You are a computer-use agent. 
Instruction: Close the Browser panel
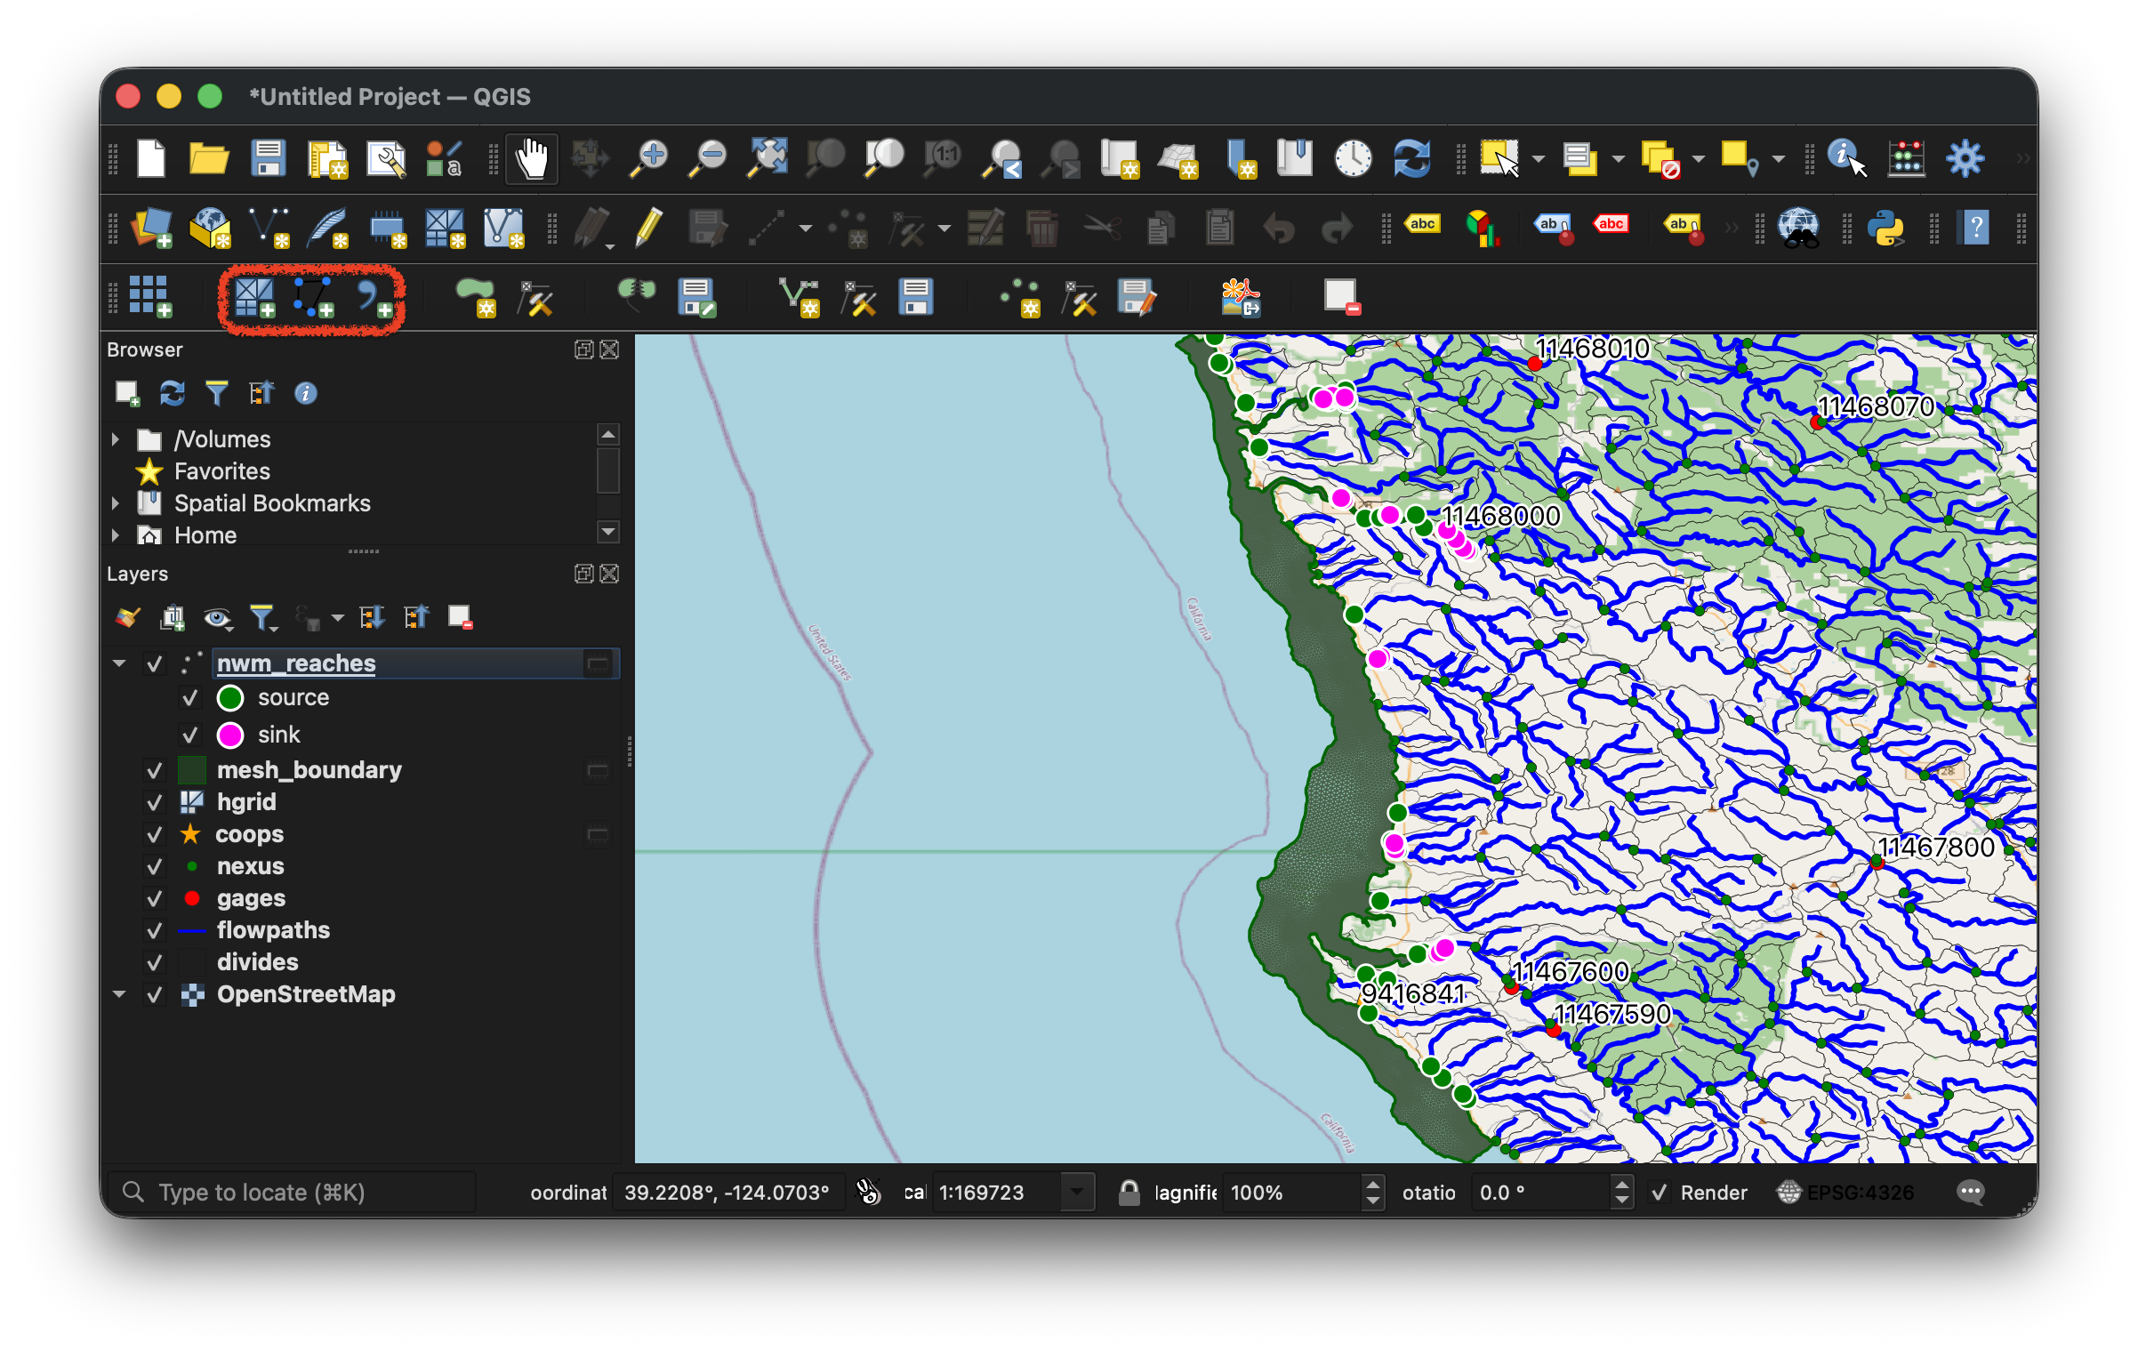(x=609, y=350)
